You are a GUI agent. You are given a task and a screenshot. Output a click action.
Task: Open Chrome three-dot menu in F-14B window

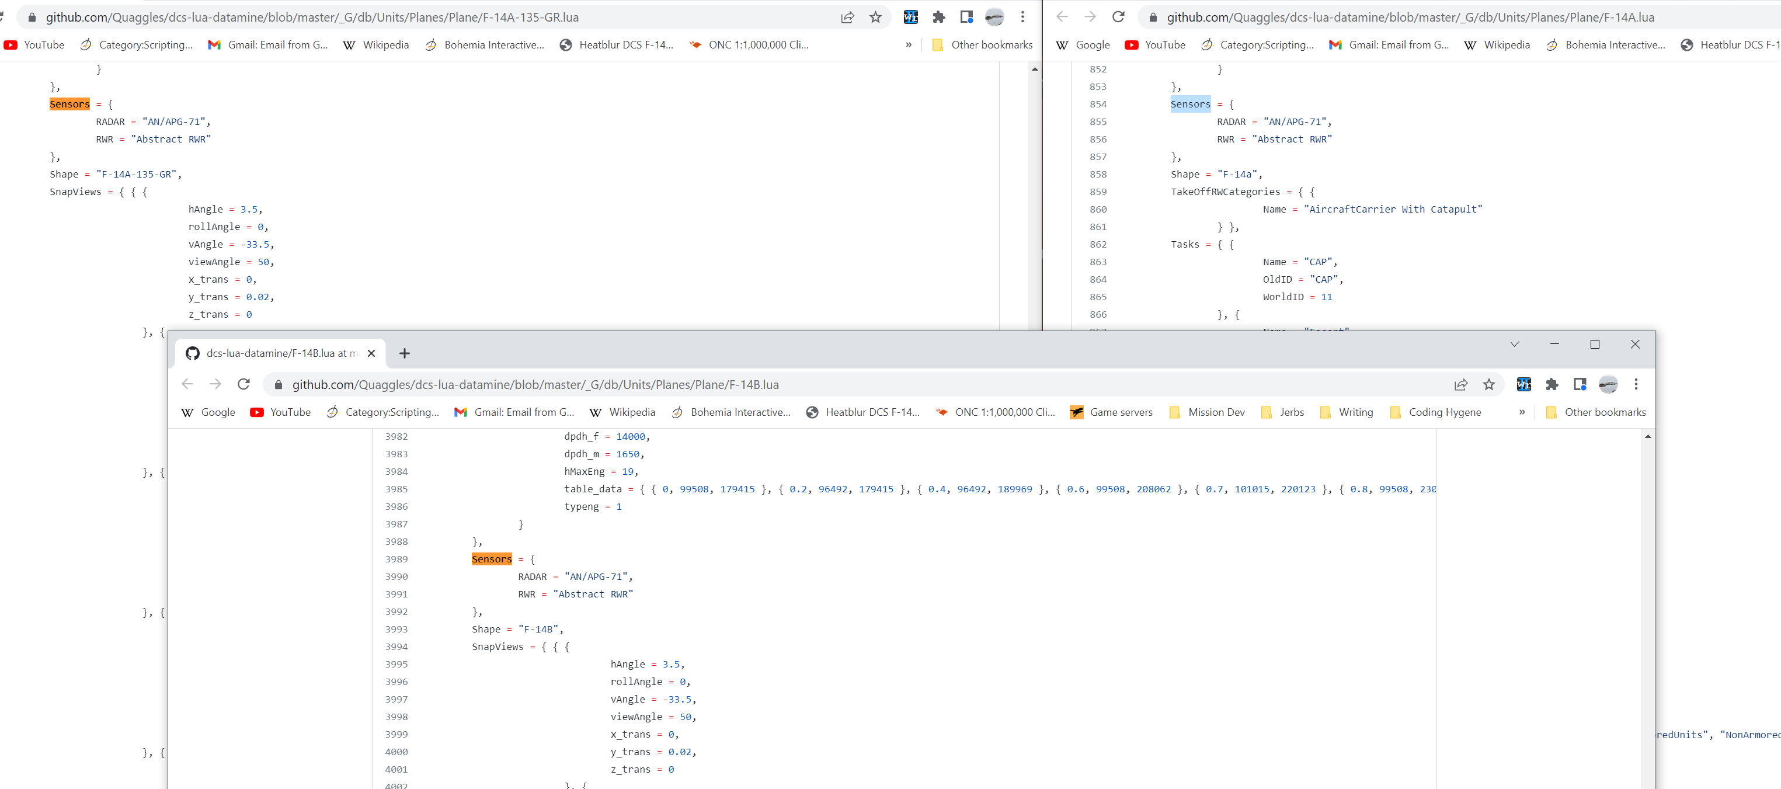(1636, 384)
